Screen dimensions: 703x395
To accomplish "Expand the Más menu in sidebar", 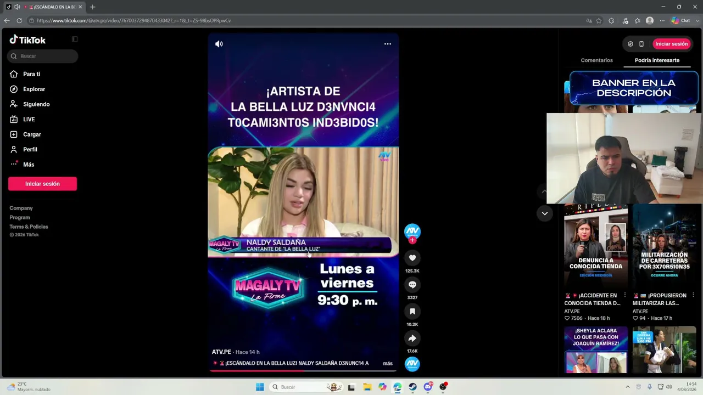I will click(29, 165).
